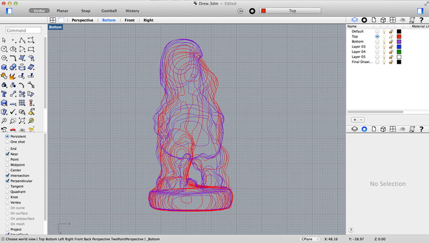Toggle the History recording button

pyautogui.click(x=133, y=10)
